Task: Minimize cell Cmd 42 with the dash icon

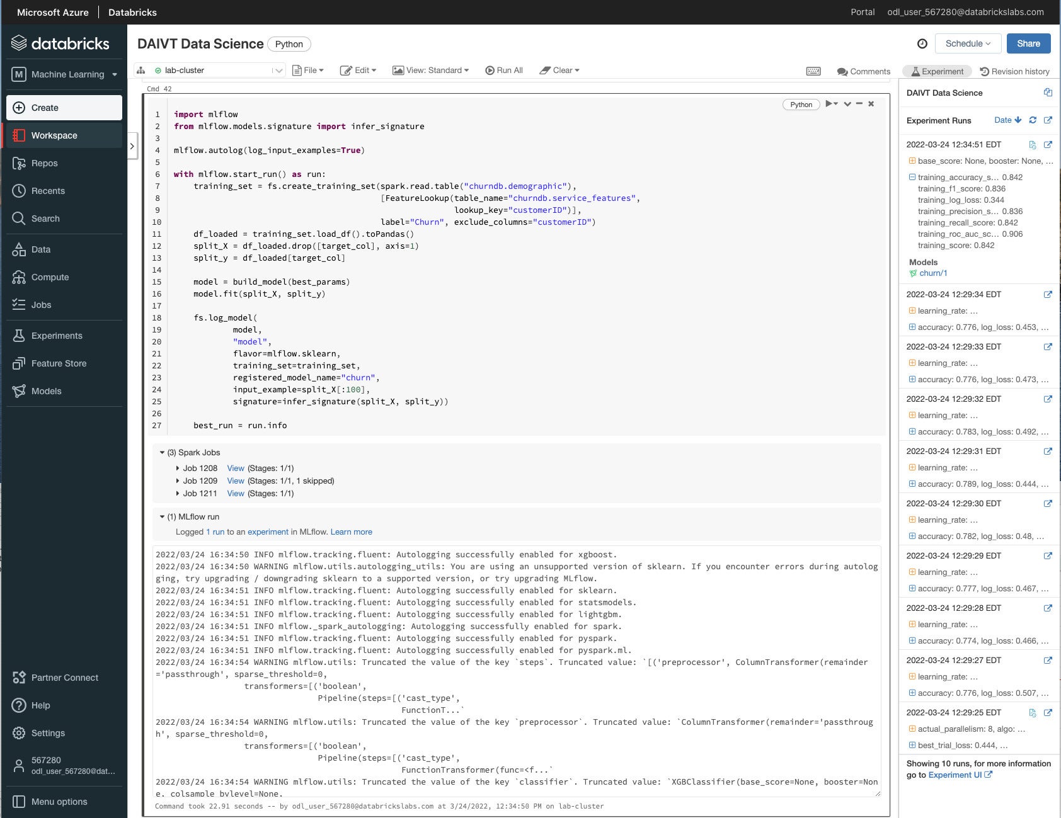Action: tap(859, 104)
